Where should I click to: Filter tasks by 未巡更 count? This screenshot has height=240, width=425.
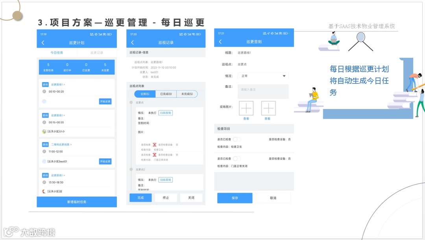(x=105, y=67)
